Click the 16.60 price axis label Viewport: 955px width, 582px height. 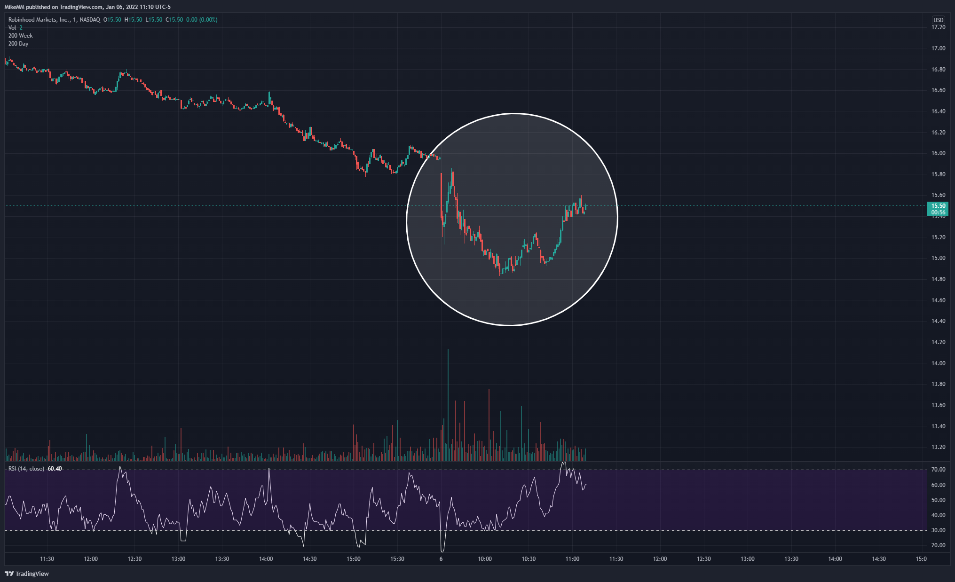938,90
